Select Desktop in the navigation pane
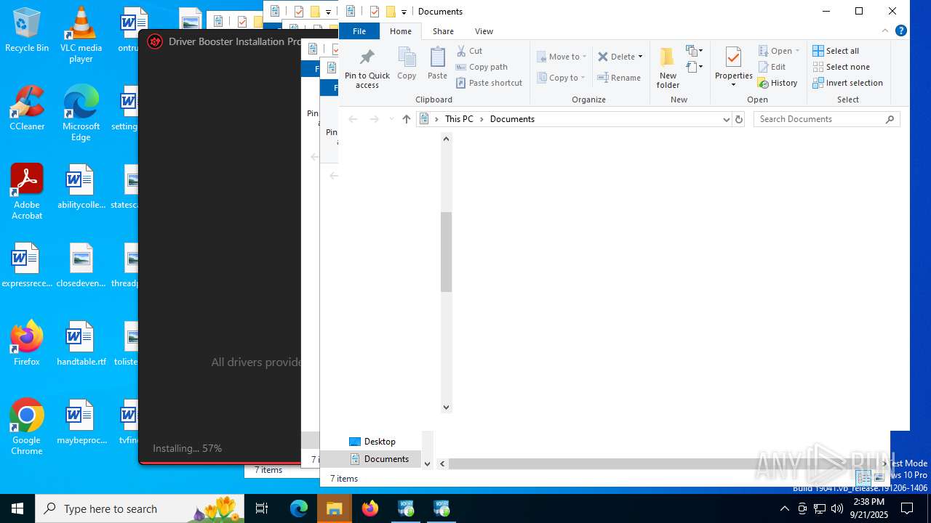Image resolution: width=931 pixels, height=523 pixels. [372, 442]
